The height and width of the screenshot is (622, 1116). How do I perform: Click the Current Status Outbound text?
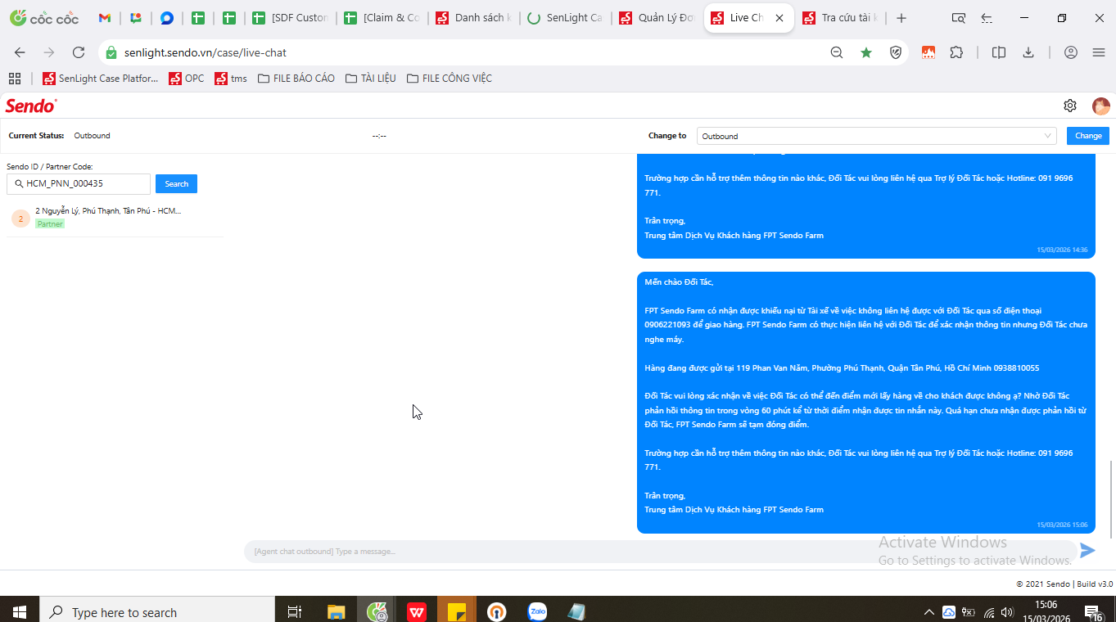[92, 136]
